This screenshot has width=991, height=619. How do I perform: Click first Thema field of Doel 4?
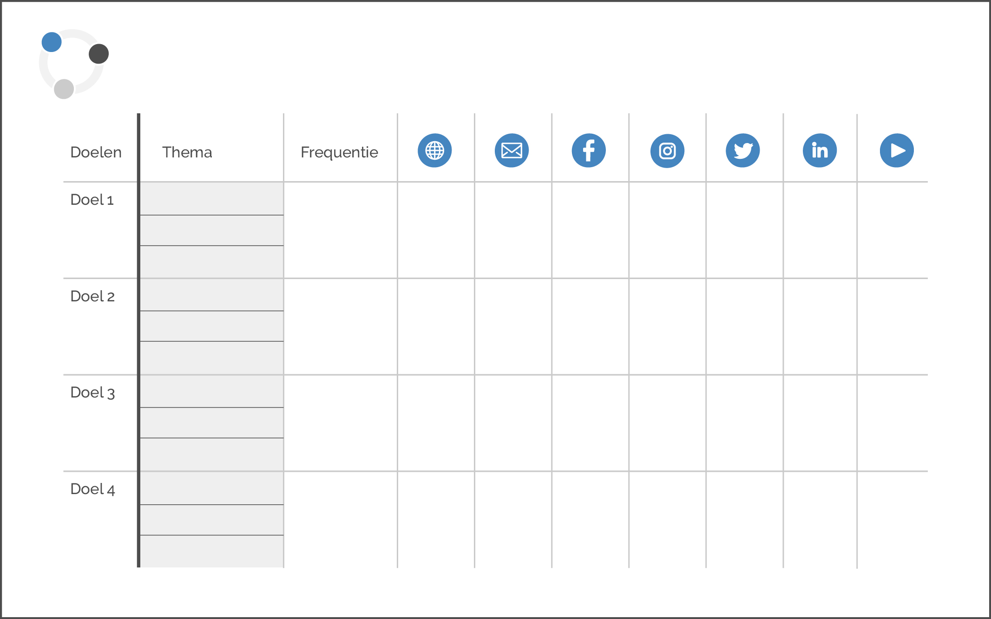tap(212, 488)
